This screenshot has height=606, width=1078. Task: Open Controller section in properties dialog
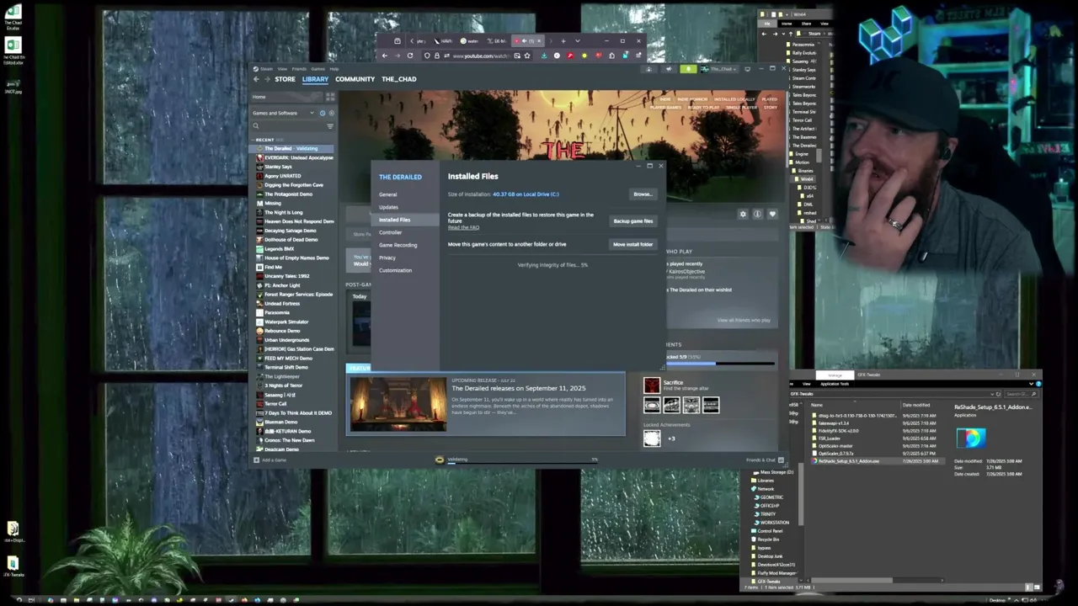point(390,232)
